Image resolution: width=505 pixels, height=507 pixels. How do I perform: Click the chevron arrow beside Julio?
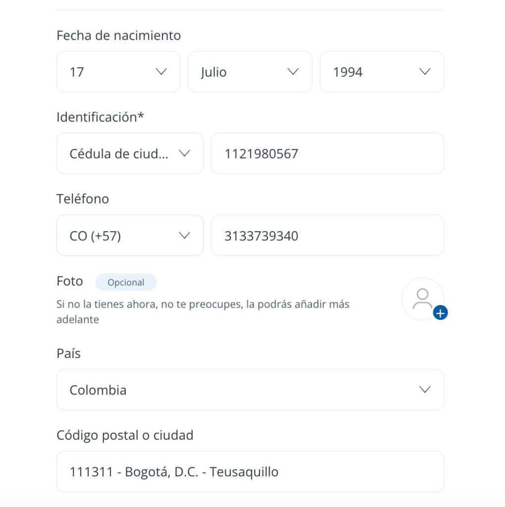point(293,72)
